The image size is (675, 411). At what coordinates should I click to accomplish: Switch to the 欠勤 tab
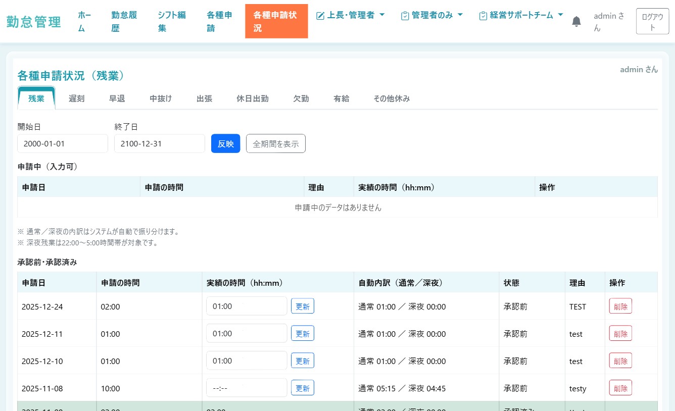(301, 98)
